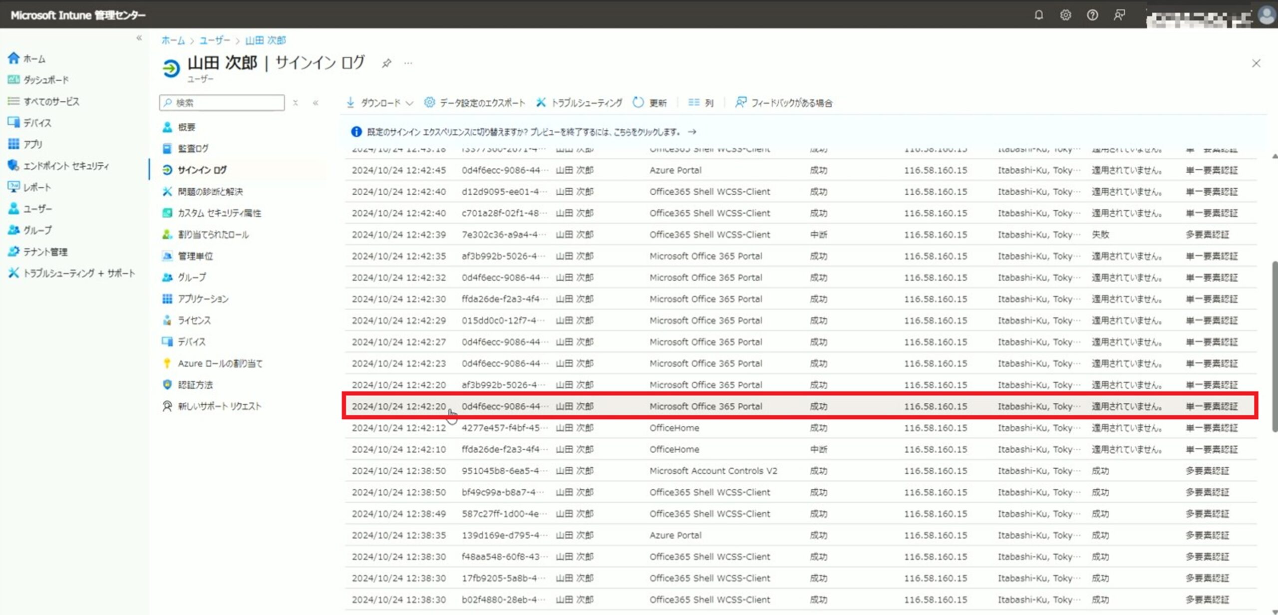This screenshot has height=615, width=1278.
Task: Click フィードバックがある場合 button
Action: point(784,103)
